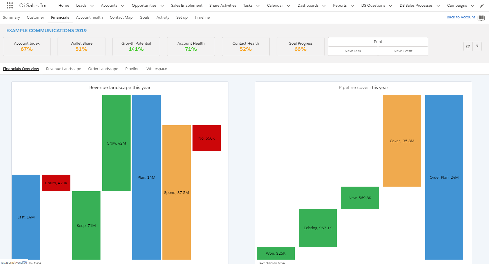Follow the Back to Account link
The width and height of the screenshot is (489, 264).
[x=461, y=17]
